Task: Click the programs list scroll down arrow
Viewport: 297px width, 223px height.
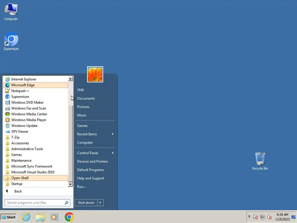Action: pos(70,184)
